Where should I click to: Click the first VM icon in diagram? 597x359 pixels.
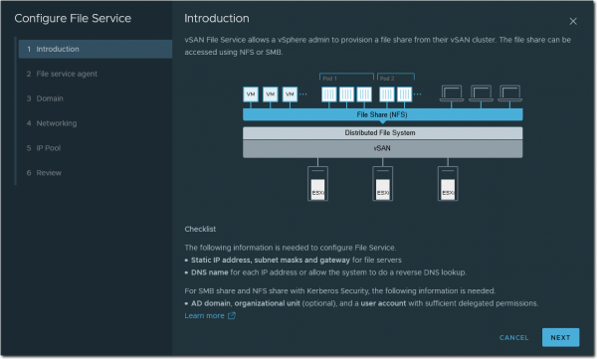tap(251, 94)
